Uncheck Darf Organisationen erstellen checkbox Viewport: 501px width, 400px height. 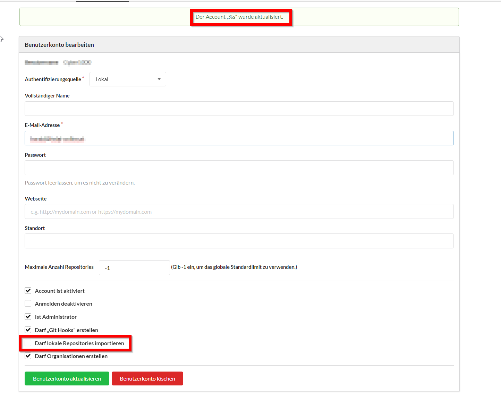point(28,356)
